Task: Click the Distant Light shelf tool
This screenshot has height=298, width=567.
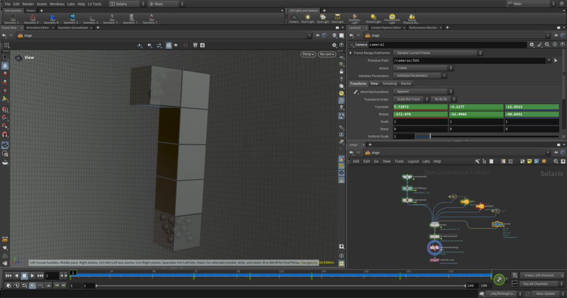Action: [x=373, y=19]
